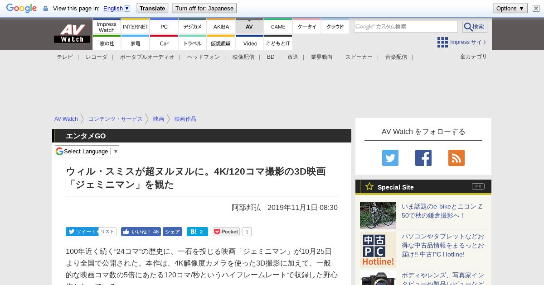Image resolution: width=544 pixels, height=285 pixels.
Task: Click AV Watch breadcrumb link
Action: (x=66, y=119)
